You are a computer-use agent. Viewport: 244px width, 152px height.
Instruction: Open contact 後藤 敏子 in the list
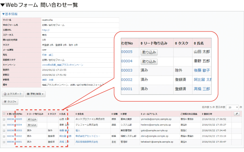point(64,130)
